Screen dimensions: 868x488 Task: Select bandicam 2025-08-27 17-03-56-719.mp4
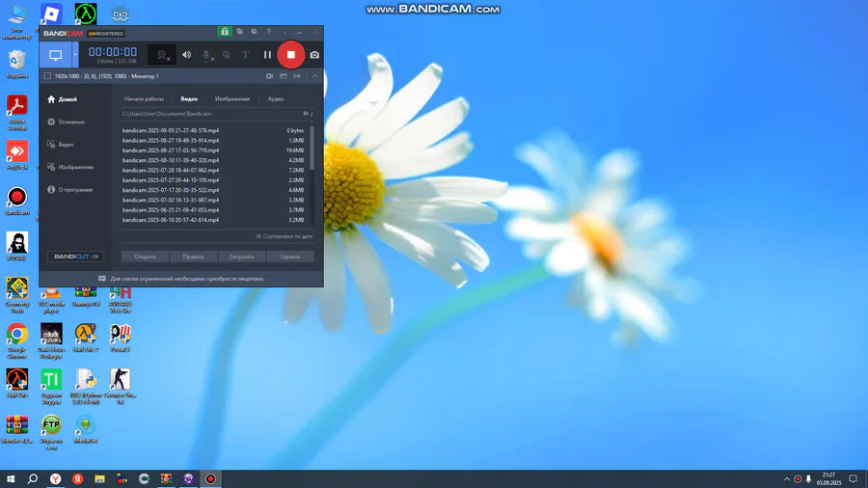point(214,150)
